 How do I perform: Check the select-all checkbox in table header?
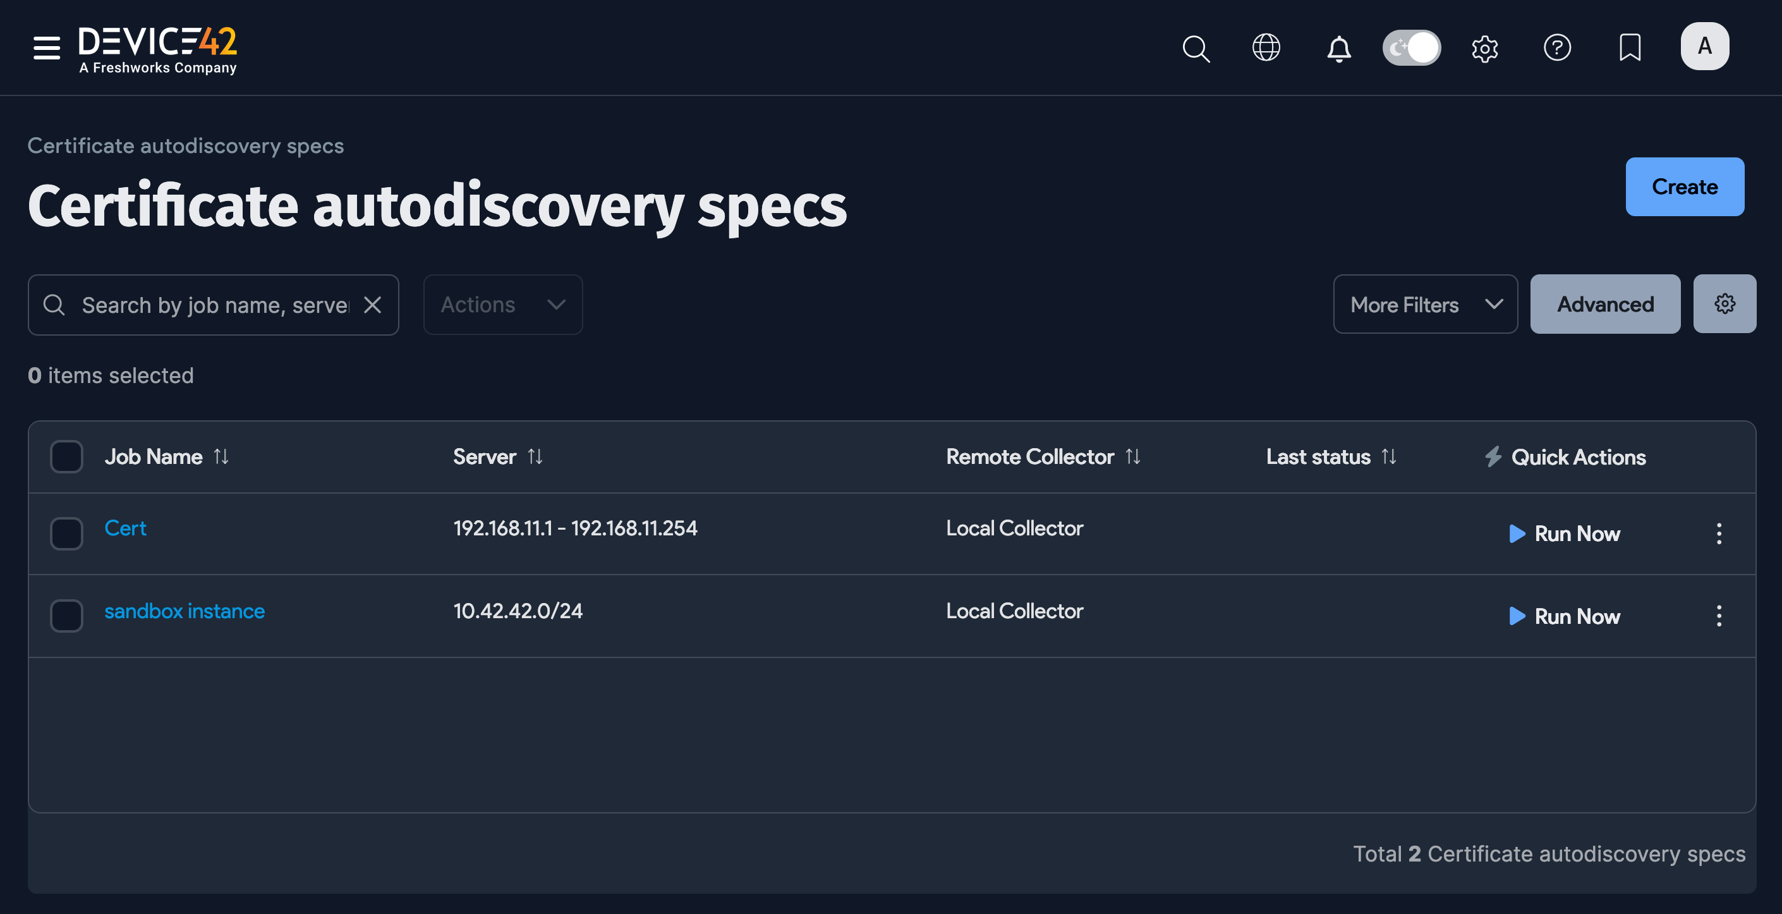(x=66, y=456)
